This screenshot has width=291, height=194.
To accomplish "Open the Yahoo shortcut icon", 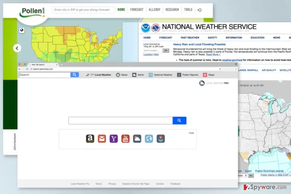I will pos(114,139).
